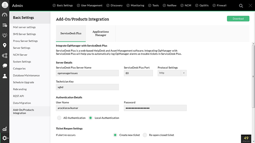Open Mail server settings in sidebar
This screenshot has height=143, width=255.
click(x=24, y=27)
